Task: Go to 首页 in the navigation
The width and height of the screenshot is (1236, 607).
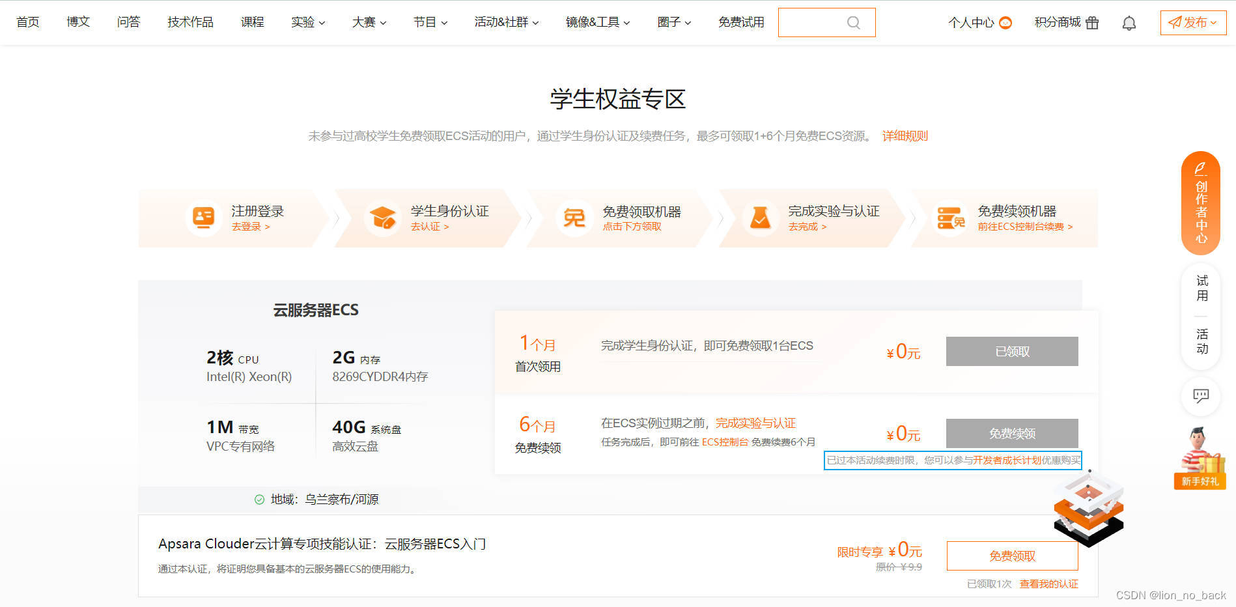Action: (28, 22)
